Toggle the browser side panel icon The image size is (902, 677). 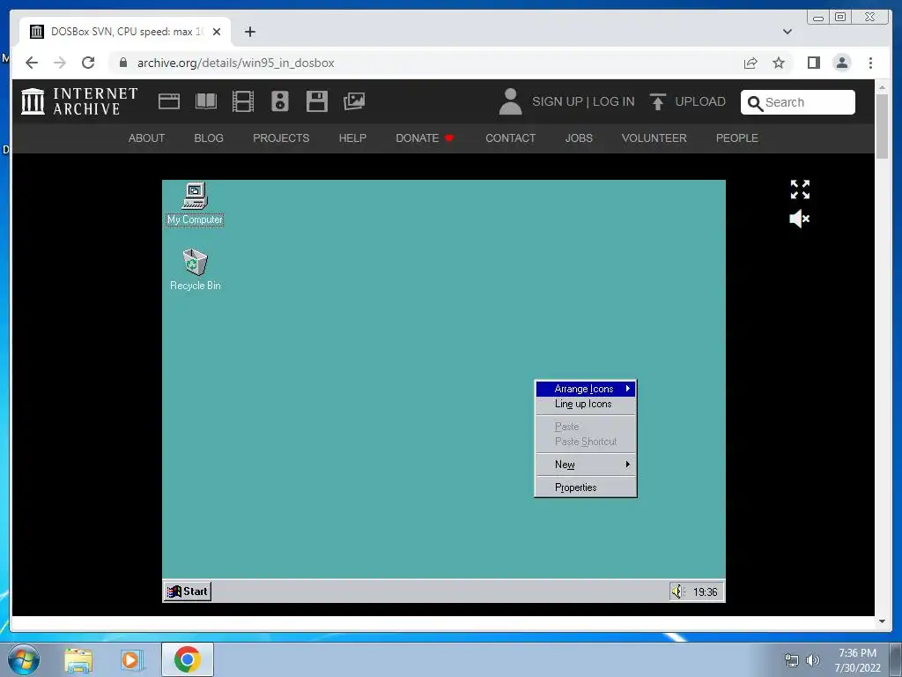click(x=813, y=63)
